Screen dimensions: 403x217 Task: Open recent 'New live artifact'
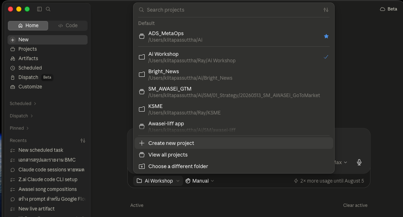pyautogui.click(x=47, y=209)
